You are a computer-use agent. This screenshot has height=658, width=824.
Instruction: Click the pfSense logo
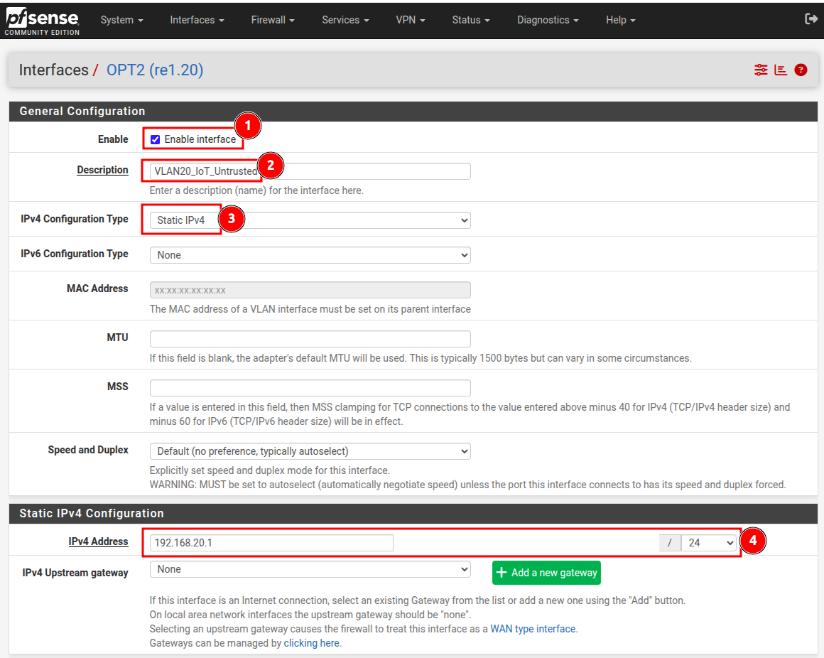pyautogui.click(x=42, y=21)
